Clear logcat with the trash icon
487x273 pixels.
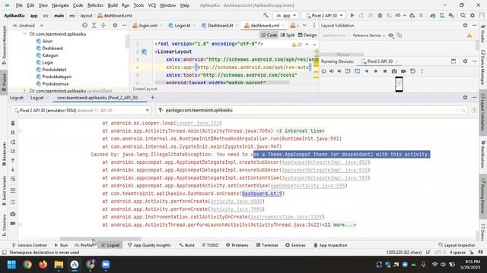[13, 123]
